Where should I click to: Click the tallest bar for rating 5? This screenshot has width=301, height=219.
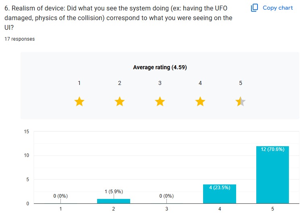click(272, 177)
